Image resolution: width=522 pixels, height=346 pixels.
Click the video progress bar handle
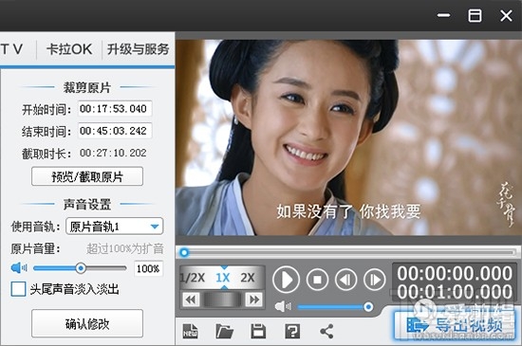pyautogui.click(x=184, y=253)
